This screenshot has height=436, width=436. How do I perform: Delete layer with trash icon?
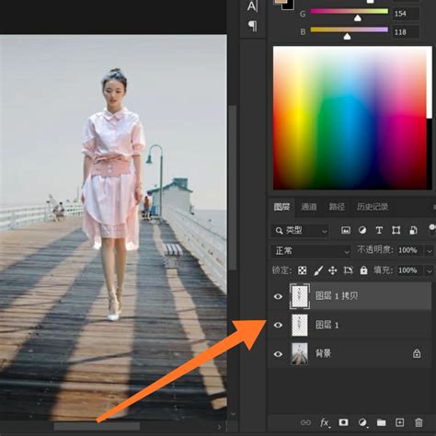[x=419, y=422]
